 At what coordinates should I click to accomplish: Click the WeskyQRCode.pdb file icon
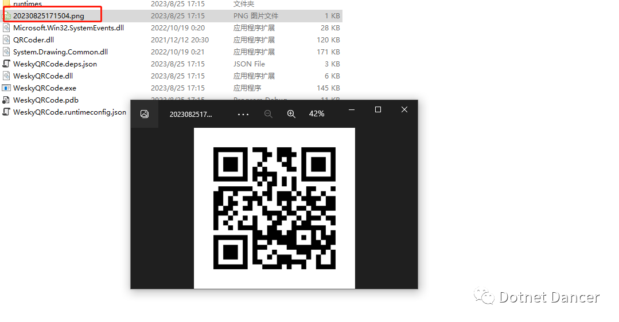coord(6,100)
